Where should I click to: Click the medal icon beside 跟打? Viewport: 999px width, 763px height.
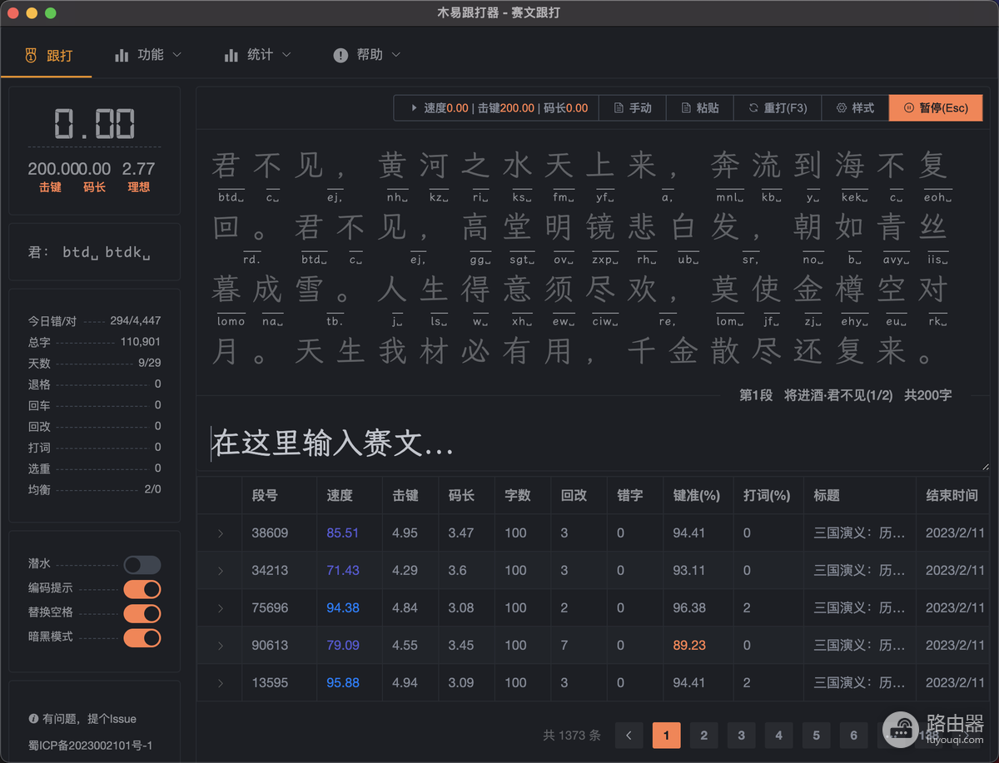click(x=32, y=56)
